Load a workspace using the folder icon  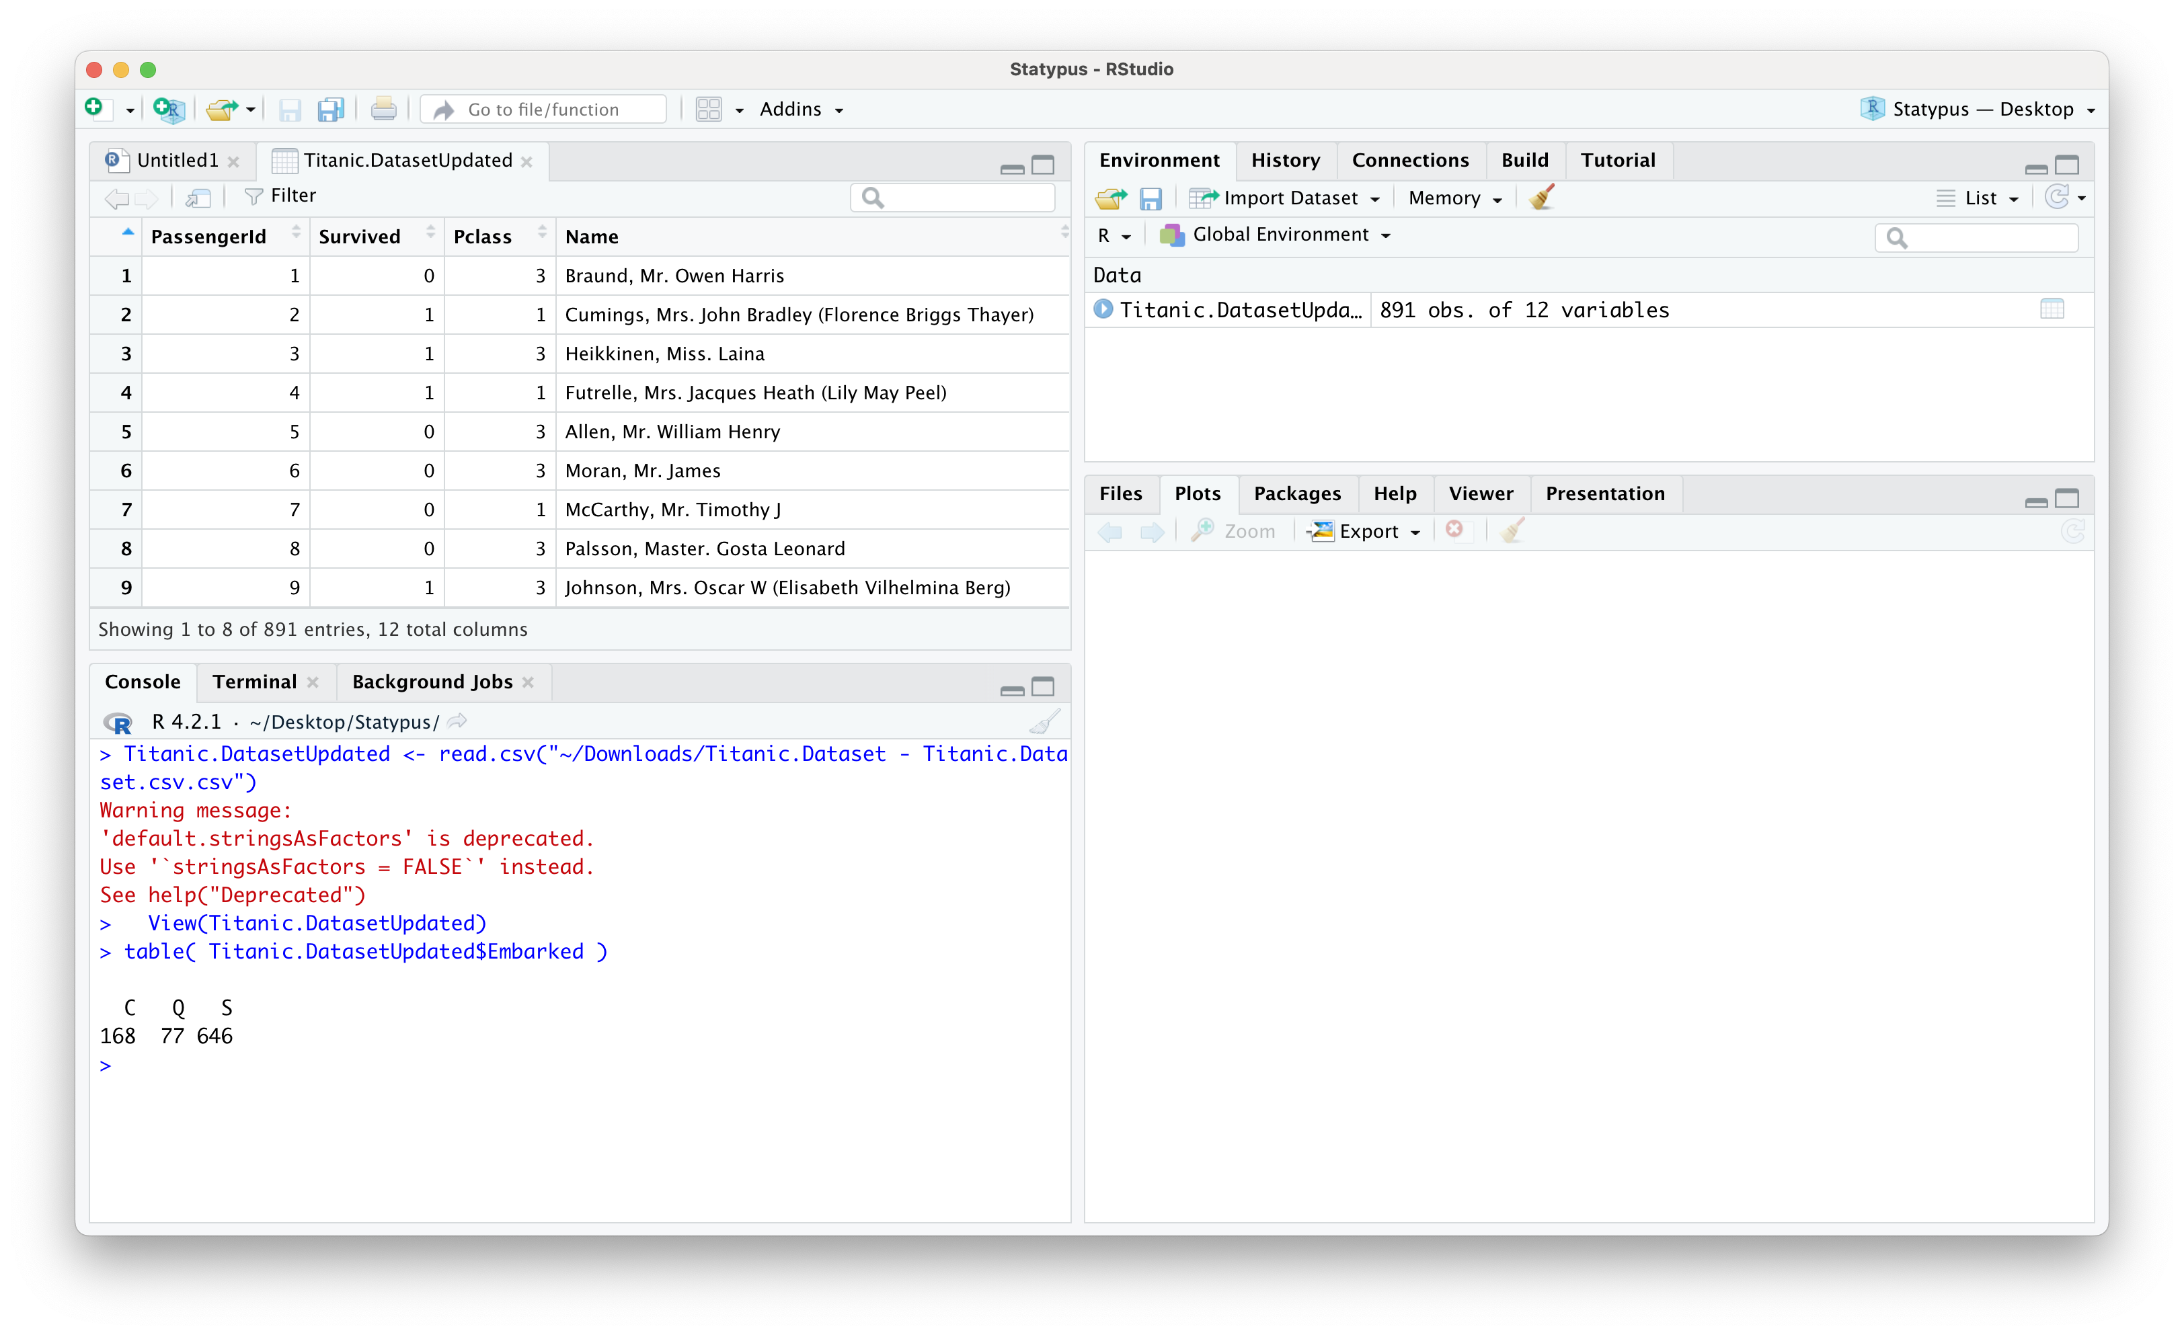click(x=1111, y=198)
